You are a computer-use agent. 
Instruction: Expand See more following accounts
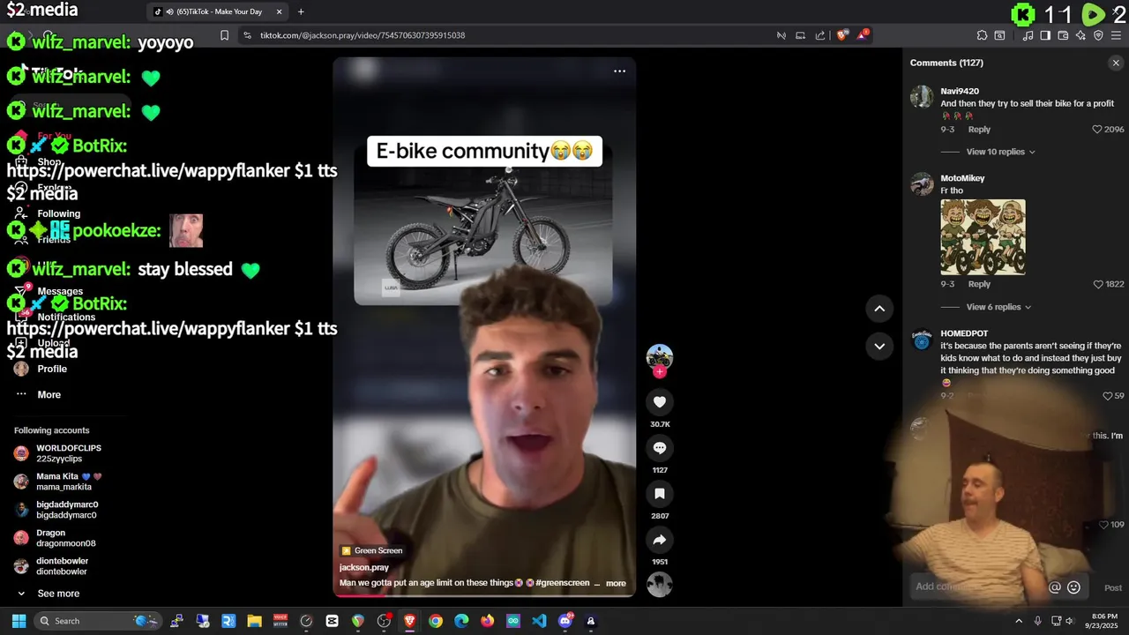58,594
